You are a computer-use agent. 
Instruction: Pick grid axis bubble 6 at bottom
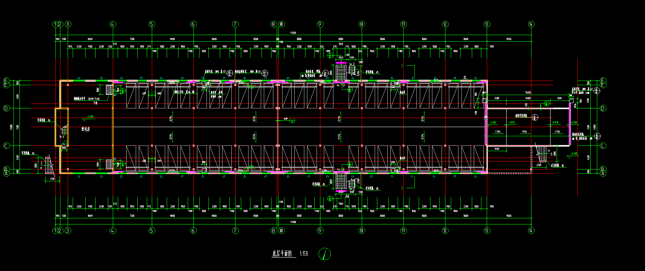[x=193, y=231]
